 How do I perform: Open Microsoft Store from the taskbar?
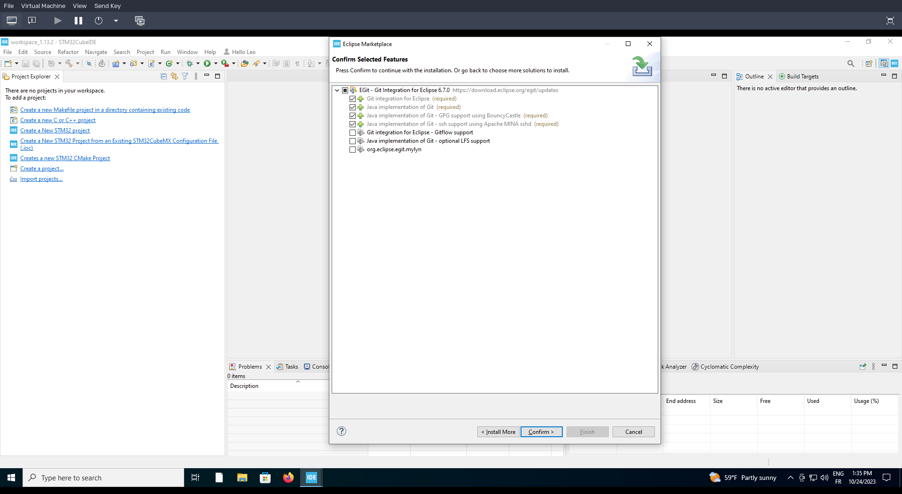(x=265, y=478)
